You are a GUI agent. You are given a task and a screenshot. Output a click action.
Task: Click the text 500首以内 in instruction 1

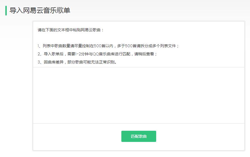pyautogui.click(x=103, y=46)
